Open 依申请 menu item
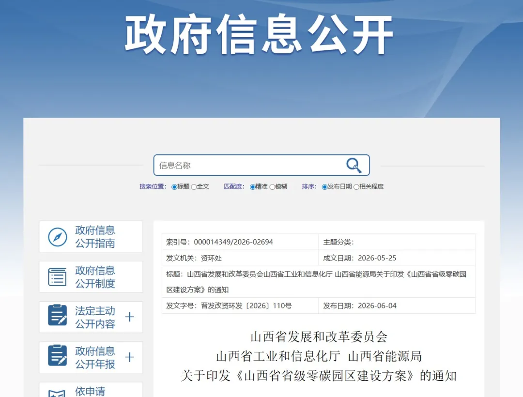Viewport: 523px width, 397px height. 91,390
